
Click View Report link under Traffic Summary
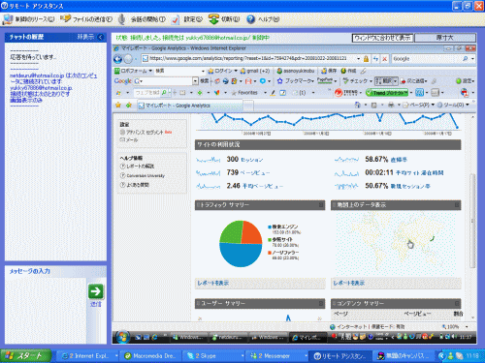[x=212, y=283]
